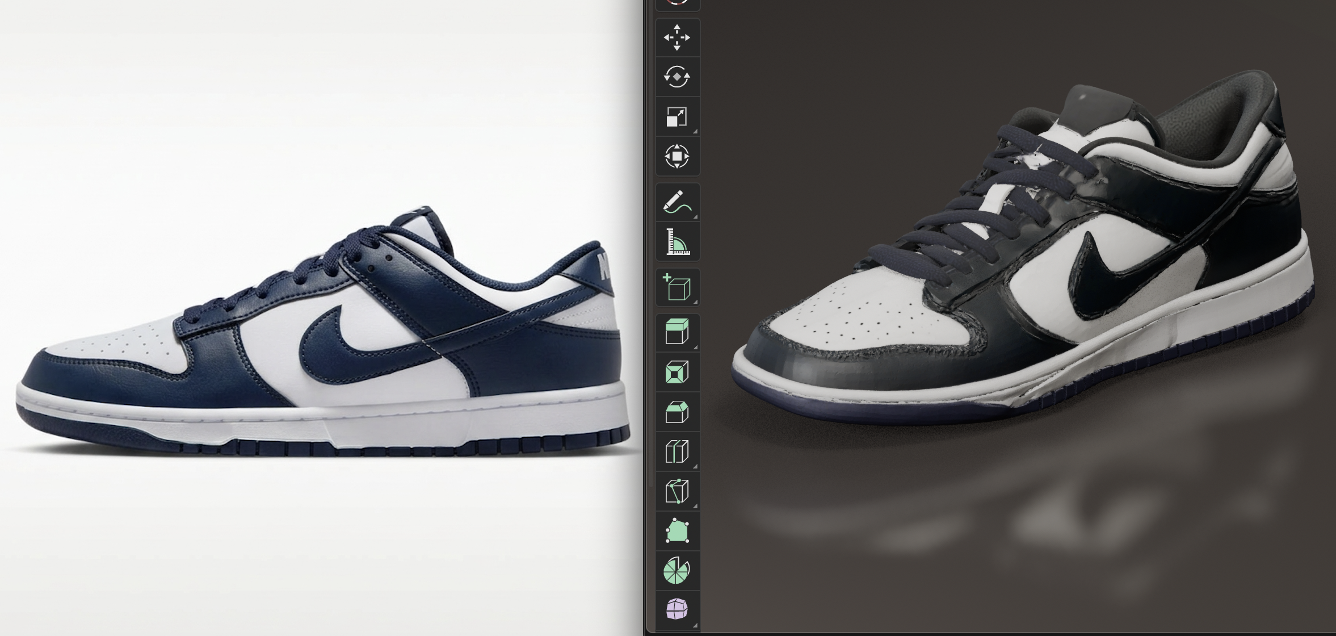Select the Move tool
The height and width of the screenshot is (636, 1336).
[677, 38]
